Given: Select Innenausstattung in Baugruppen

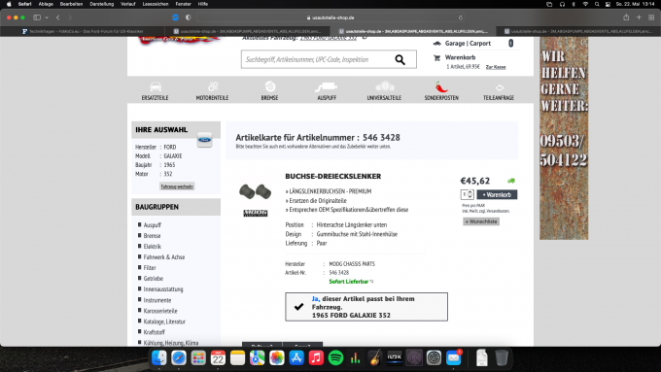Looking at the screenshot, I should click(x=163, y=289).
